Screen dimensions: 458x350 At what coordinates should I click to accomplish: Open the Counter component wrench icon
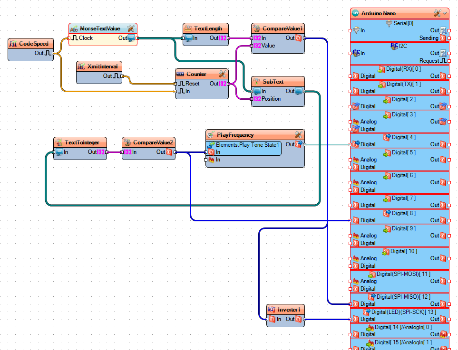222,74
